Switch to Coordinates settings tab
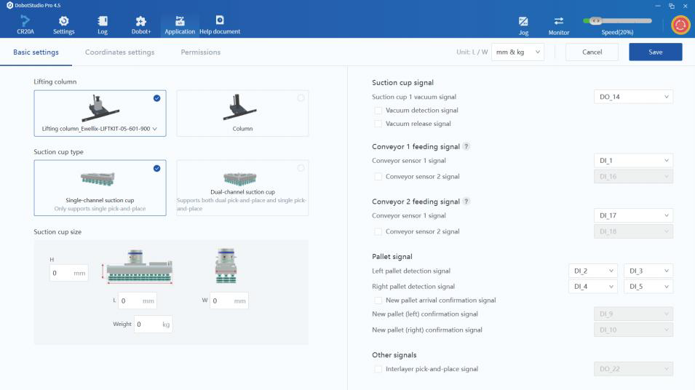Viewport: 695px width, 390px height. click(x=119, y=52)
